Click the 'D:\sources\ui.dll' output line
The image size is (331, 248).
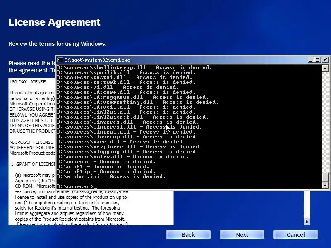118,87
